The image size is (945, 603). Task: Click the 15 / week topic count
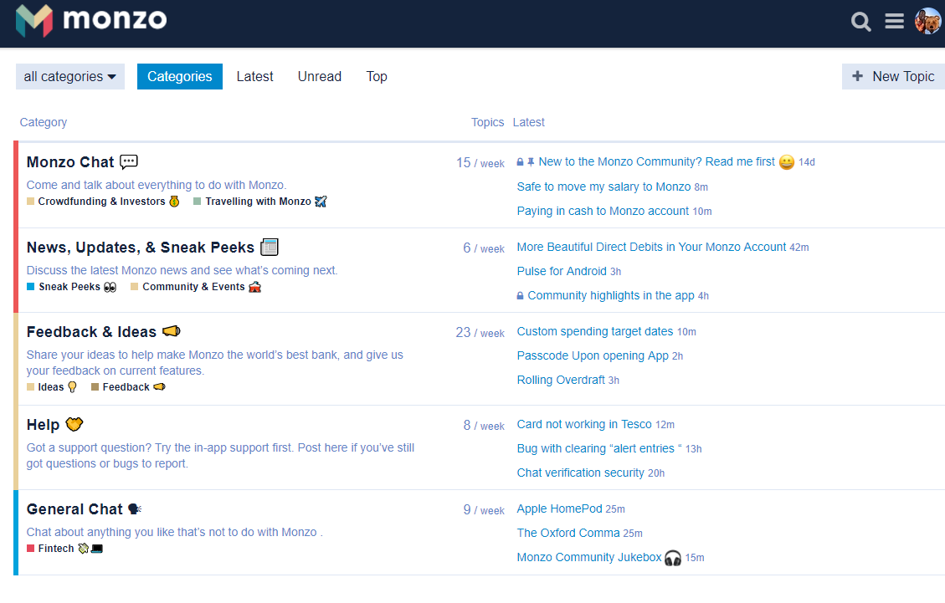[480, 162]
